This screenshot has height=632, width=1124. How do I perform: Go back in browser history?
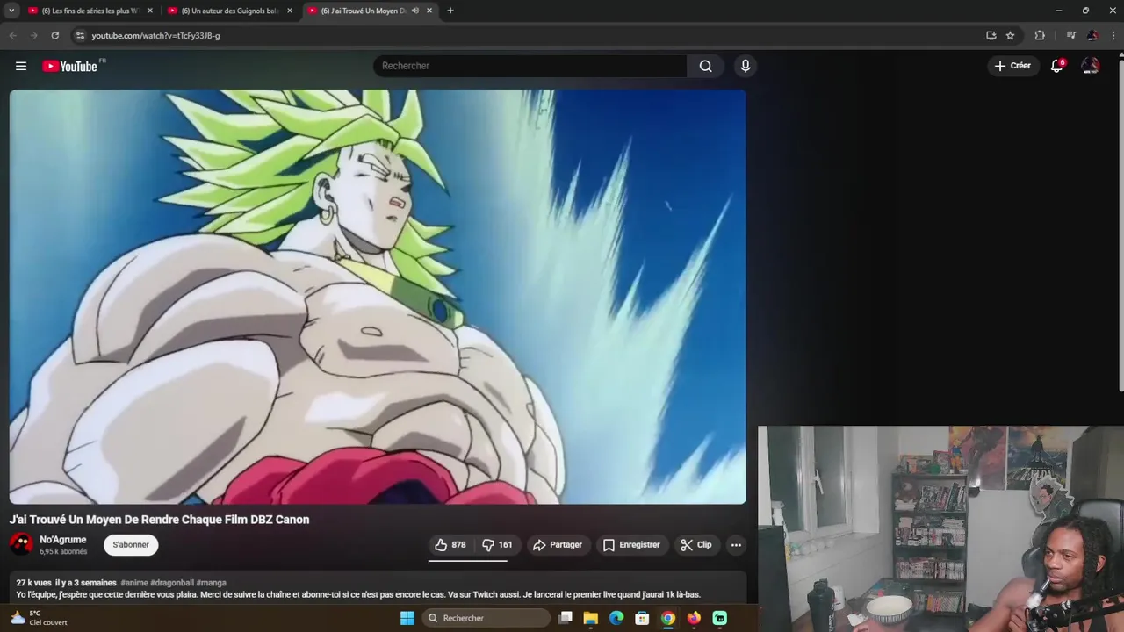(12, 36)
